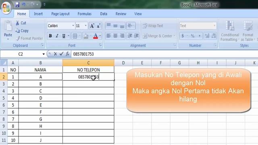Set middle vertical alignment
The width and height of the screenshot is (258, 145).
tap(115, 26)
